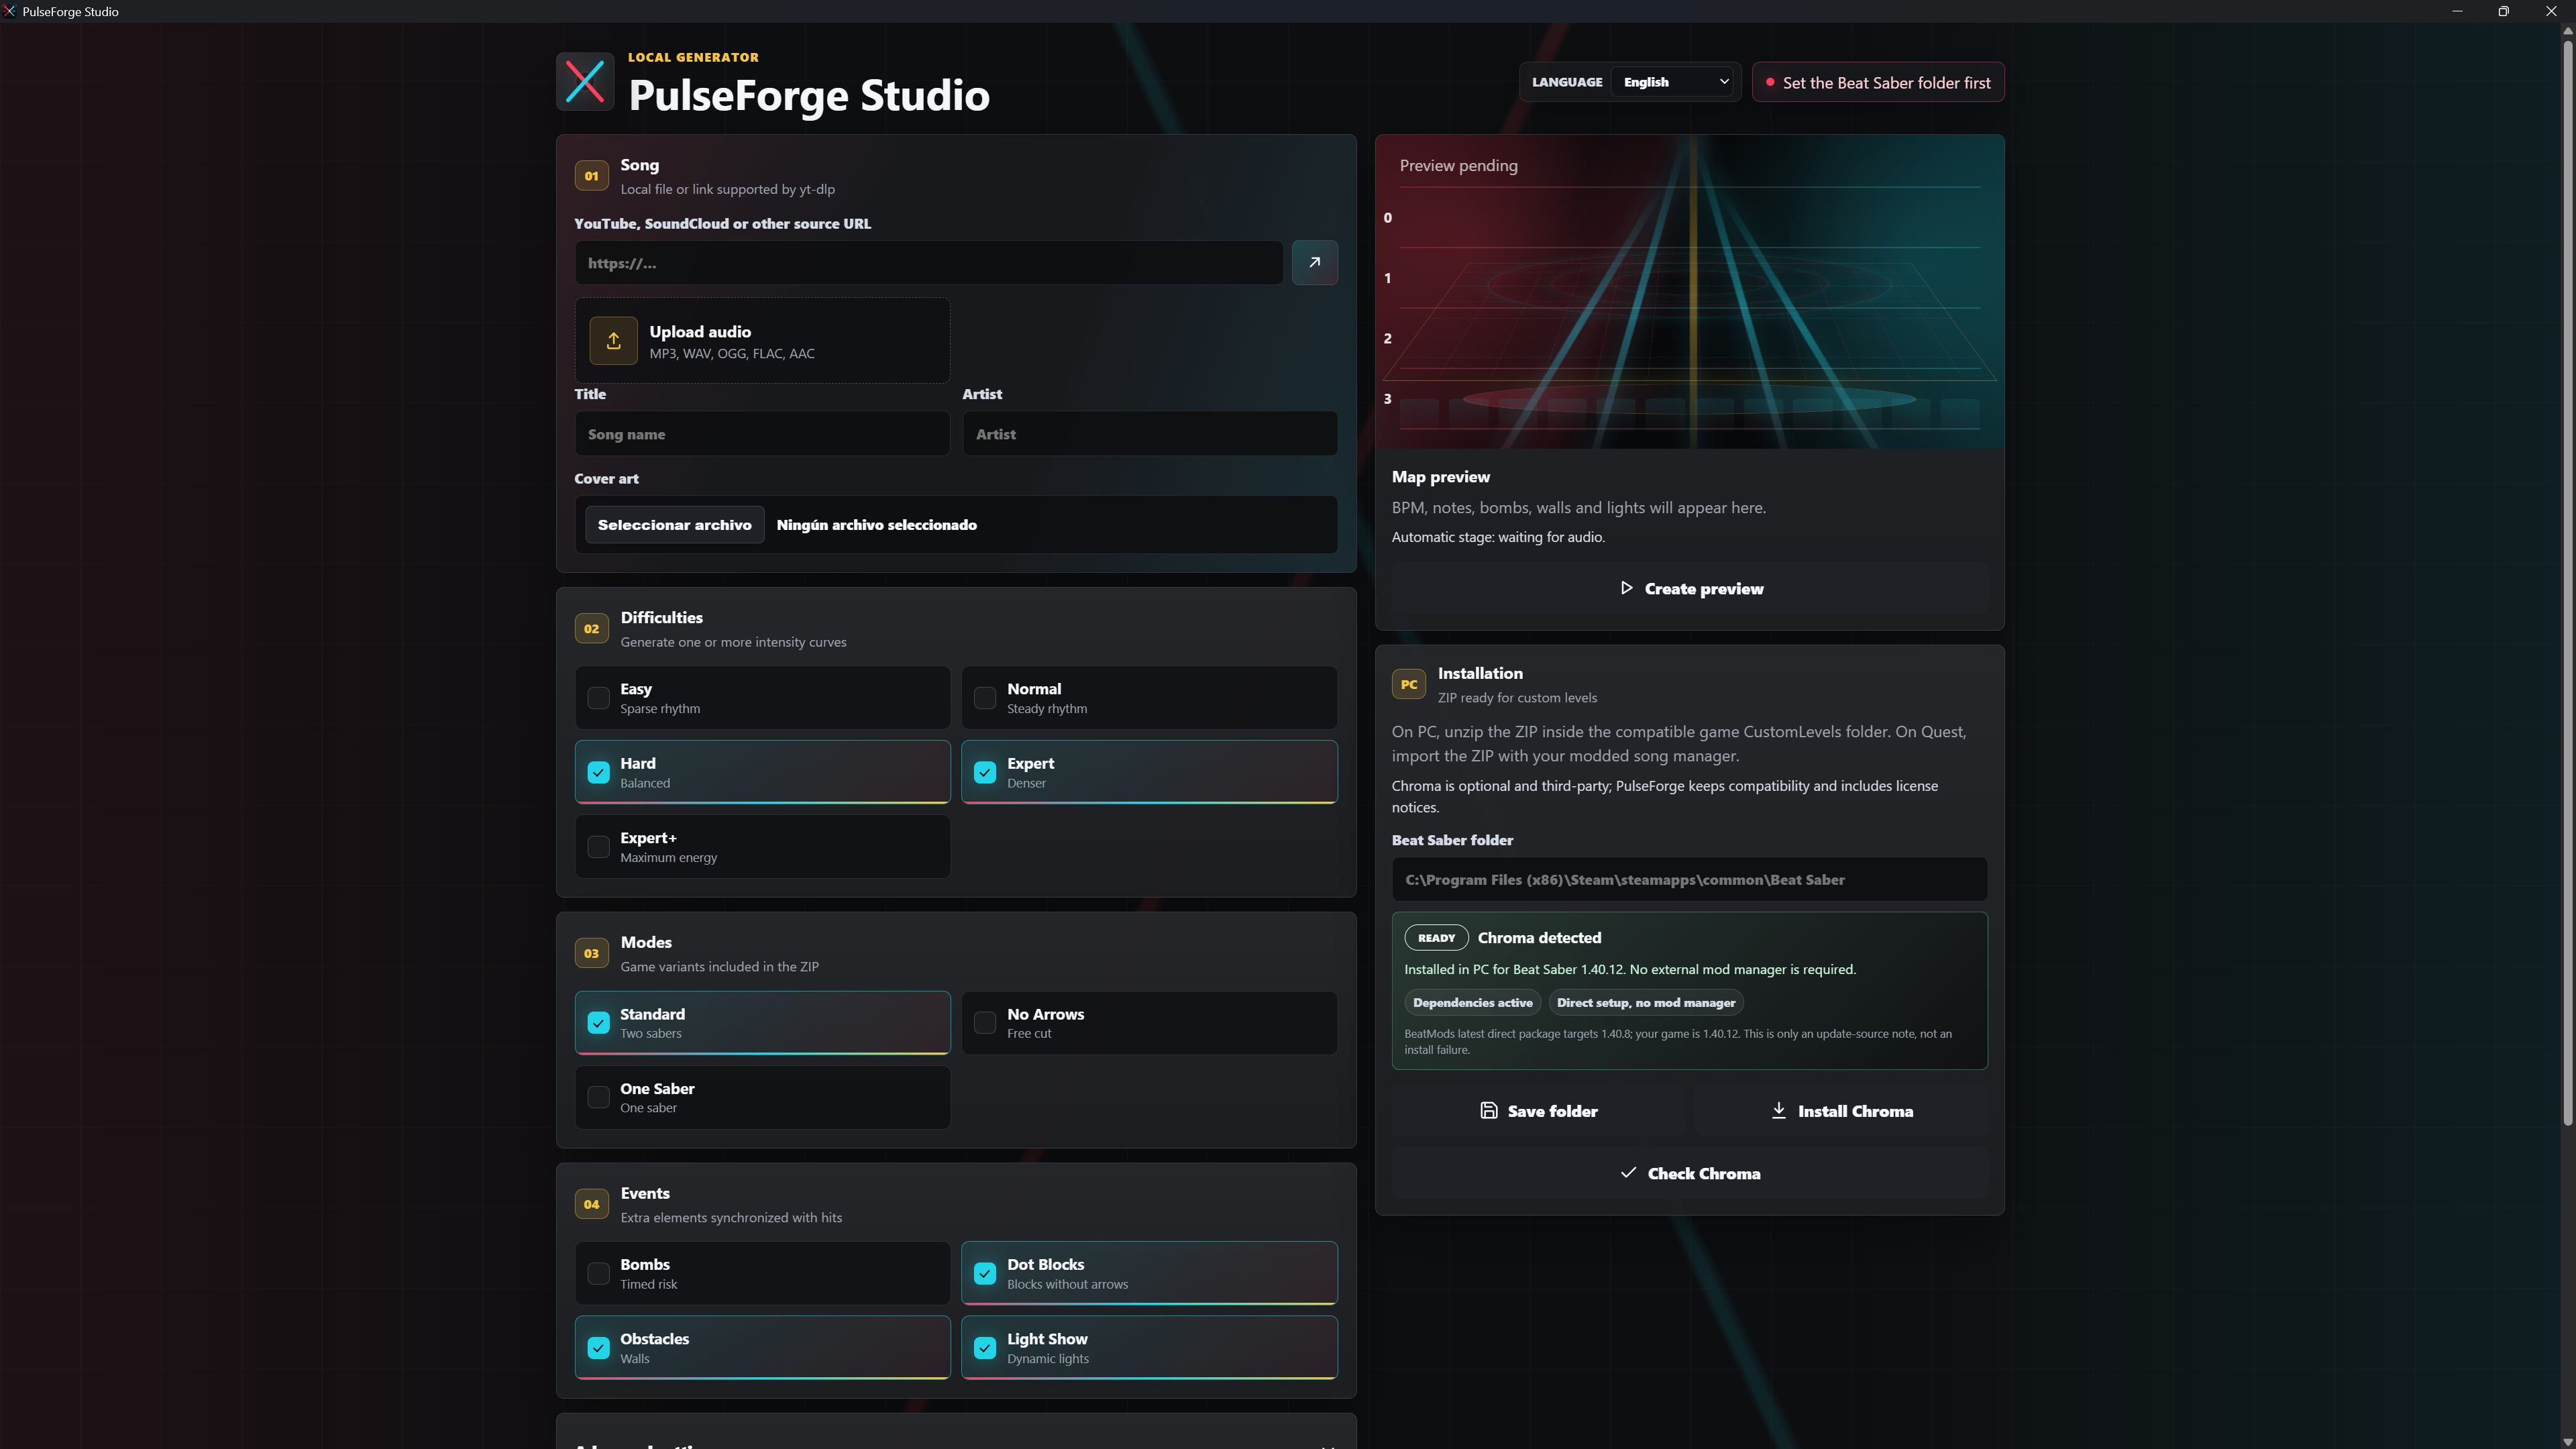Click the Create preview button
Viewport: 2576px width, 1449px height.
point(1690,589)
